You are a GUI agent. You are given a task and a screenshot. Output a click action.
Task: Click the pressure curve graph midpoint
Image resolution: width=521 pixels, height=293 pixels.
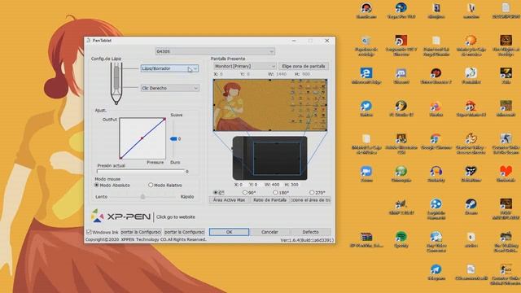(x=142, y=138)
